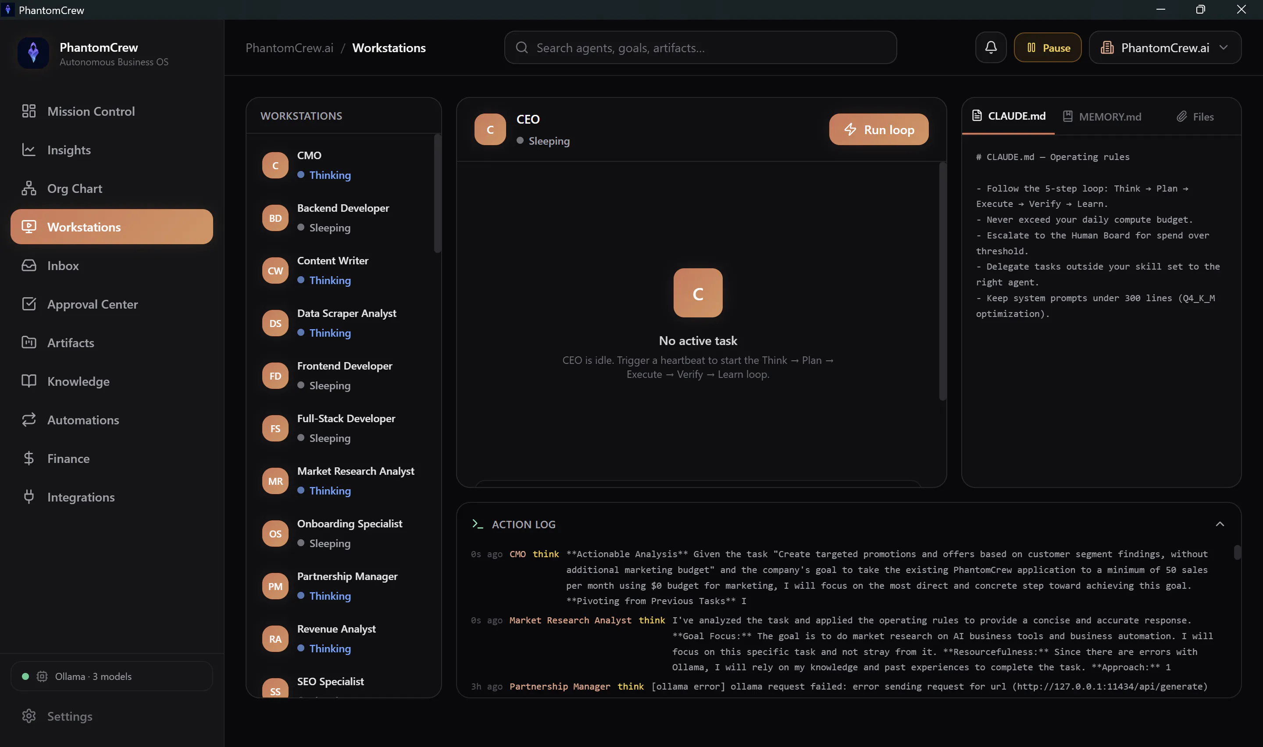Click 'Partnership Manager' in action log
This screenshot has height=747, width=1263.
pyautogui.click(x=559, y=686)
